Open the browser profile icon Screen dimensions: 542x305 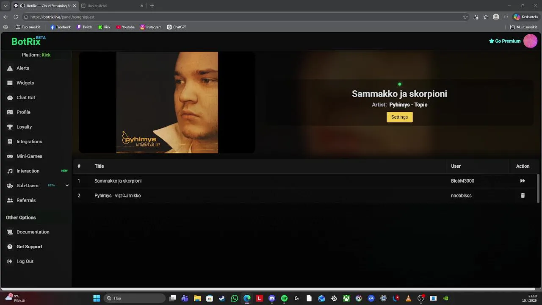pyautogui.click(x=496, y=17)
